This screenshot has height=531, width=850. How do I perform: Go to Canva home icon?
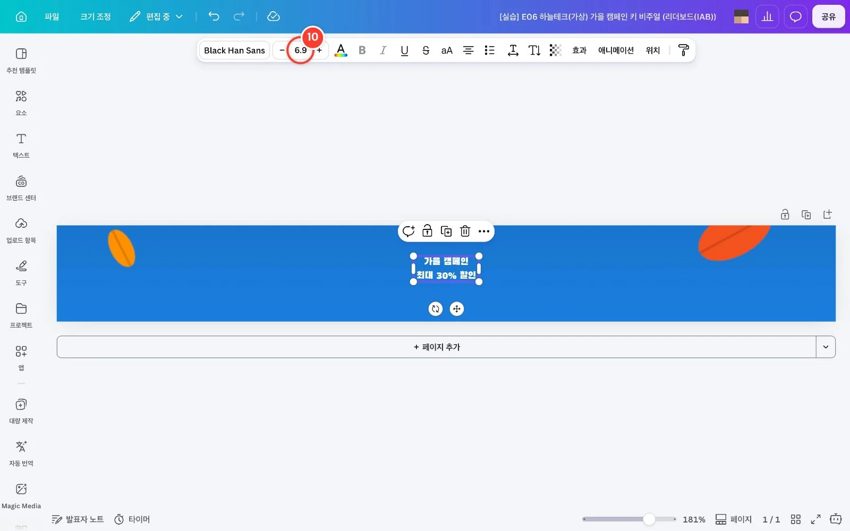[x=21, y=16]
